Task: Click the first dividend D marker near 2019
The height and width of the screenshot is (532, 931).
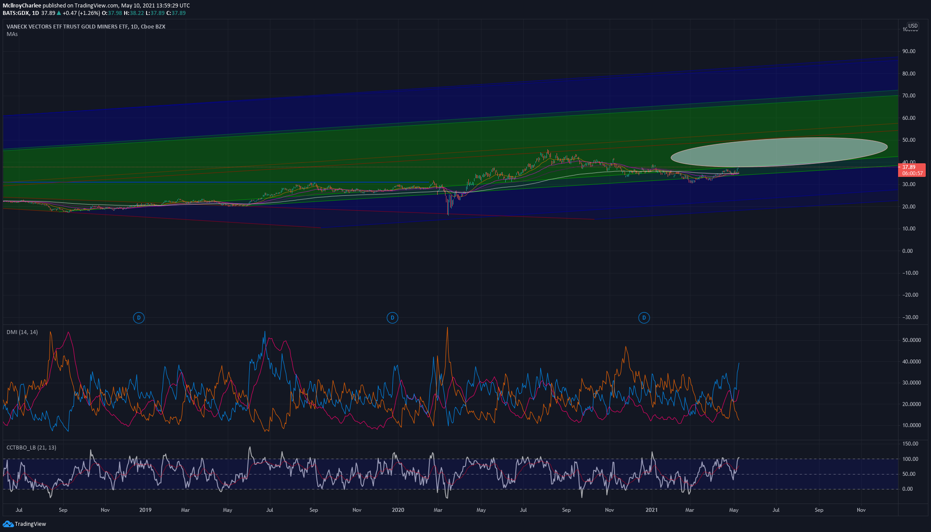Action: click(x=139, y=318)
